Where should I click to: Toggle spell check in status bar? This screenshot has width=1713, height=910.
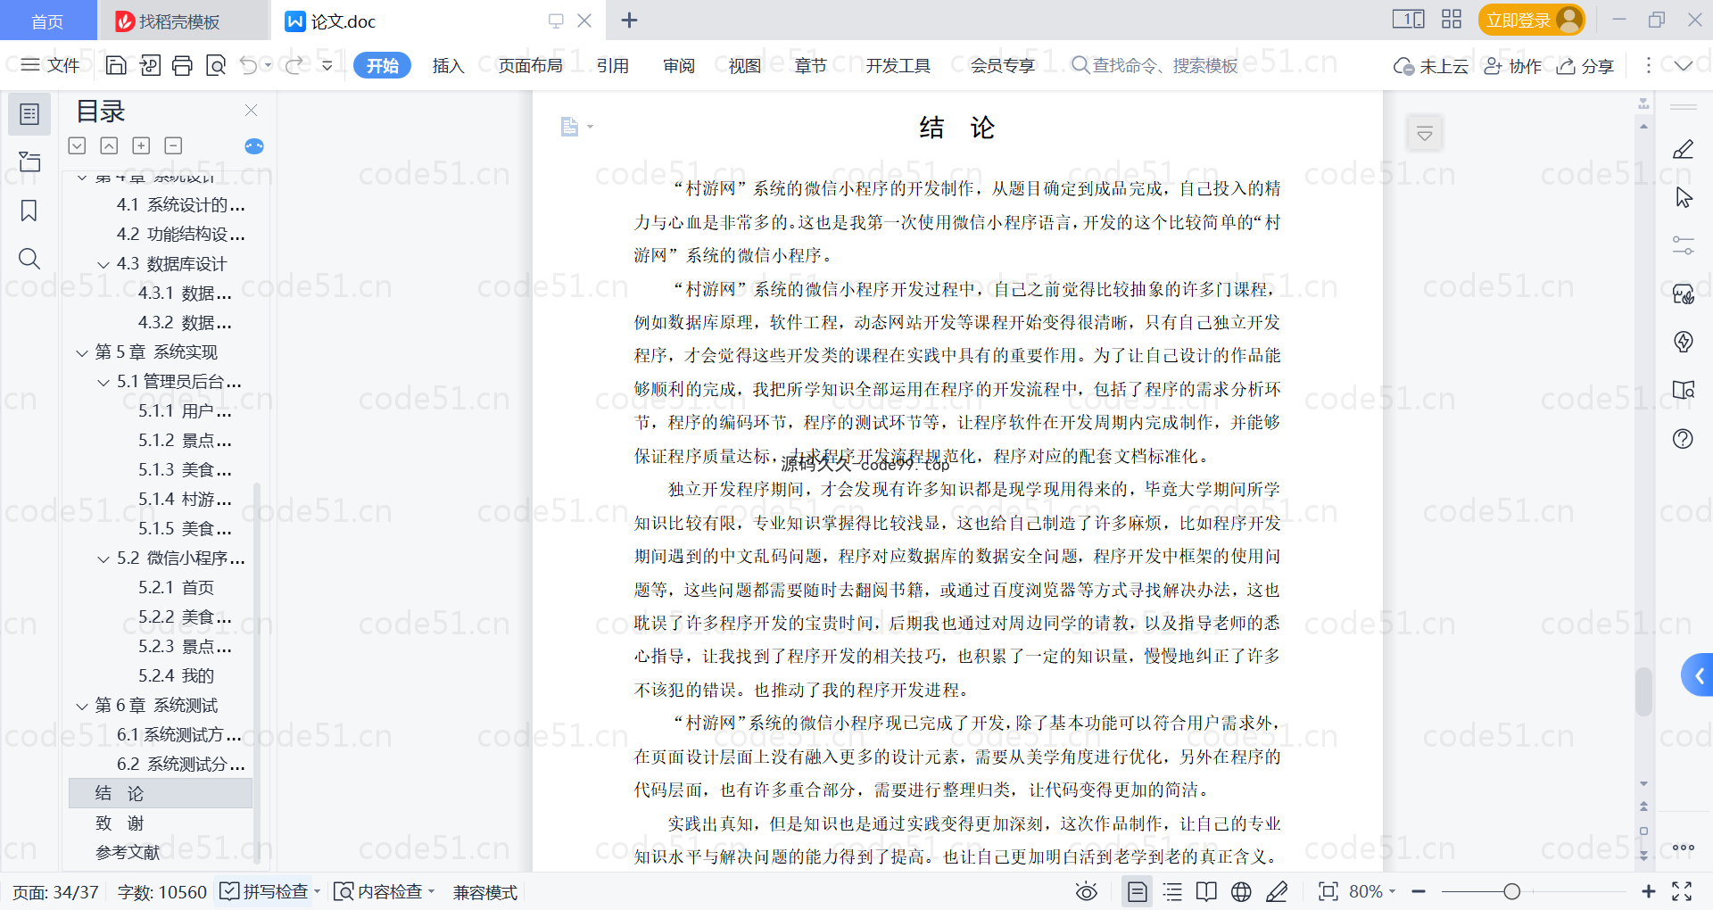click(264, 891)
